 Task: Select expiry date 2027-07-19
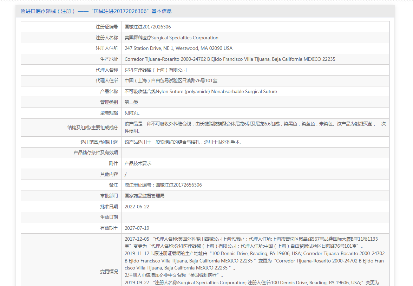137,228
